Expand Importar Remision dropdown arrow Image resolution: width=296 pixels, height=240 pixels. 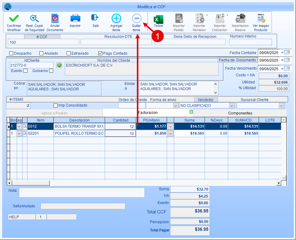coord(207,15)
